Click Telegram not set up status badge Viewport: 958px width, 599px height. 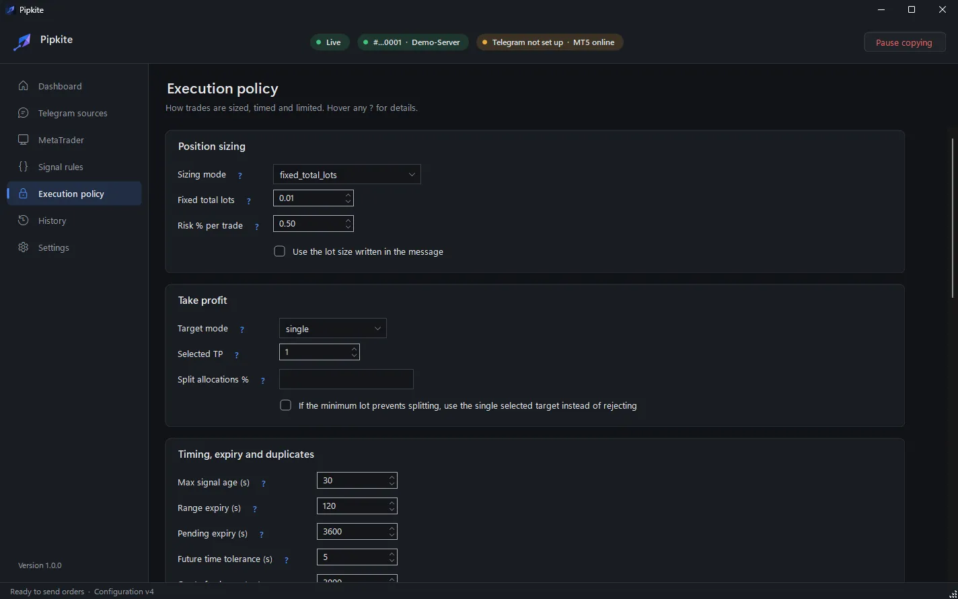[550, 42]
